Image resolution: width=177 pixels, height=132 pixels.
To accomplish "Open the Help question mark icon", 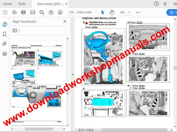I will click(156, 4).
